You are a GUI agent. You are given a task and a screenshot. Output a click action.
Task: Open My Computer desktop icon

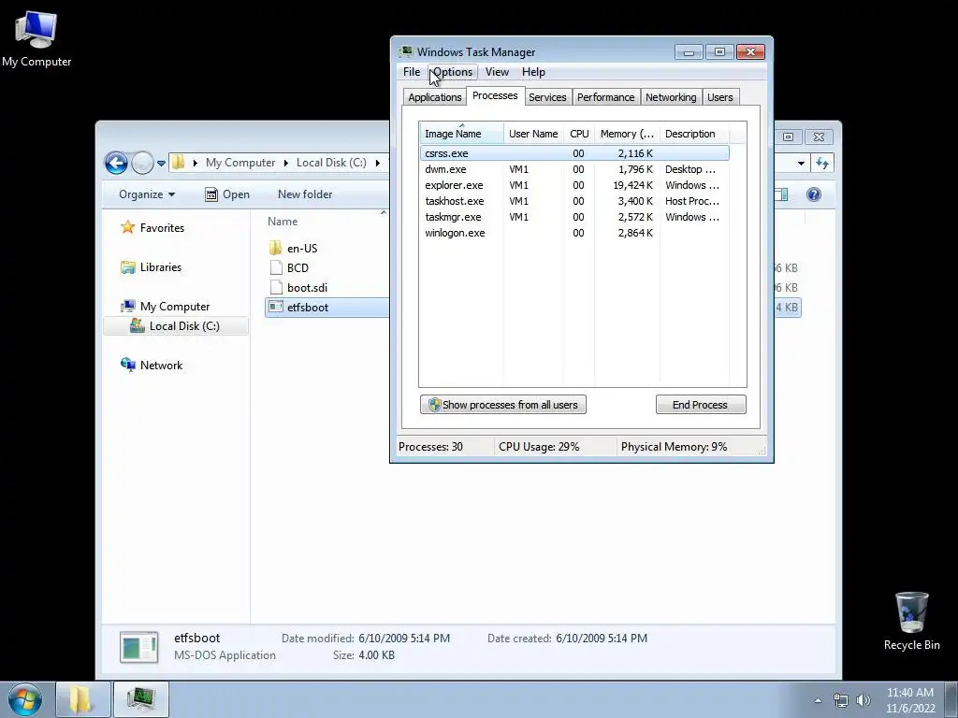[x=36, y=38]
